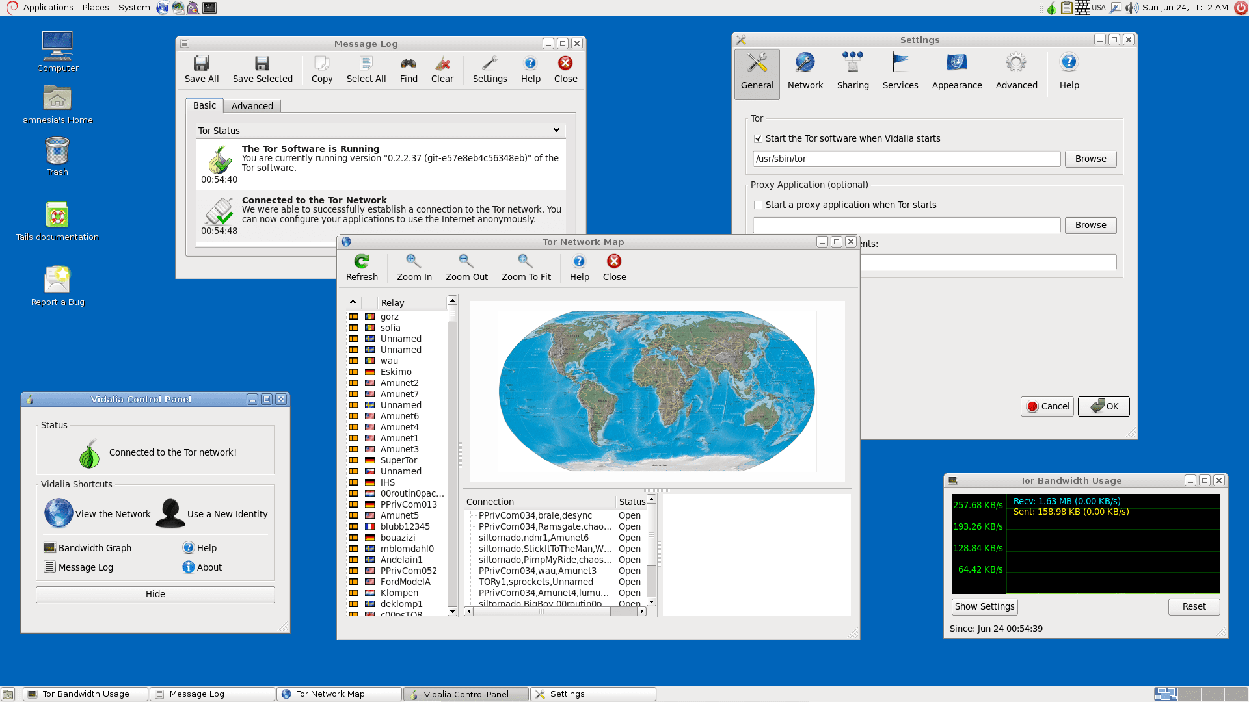
Task: Enable 'Start a proxy application when Tor starts'
Action: (x=757, y=205)
